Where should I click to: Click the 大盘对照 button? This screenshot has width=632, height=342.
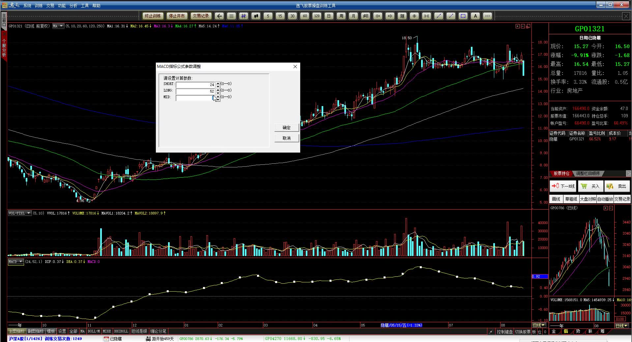tap(588, 199)
